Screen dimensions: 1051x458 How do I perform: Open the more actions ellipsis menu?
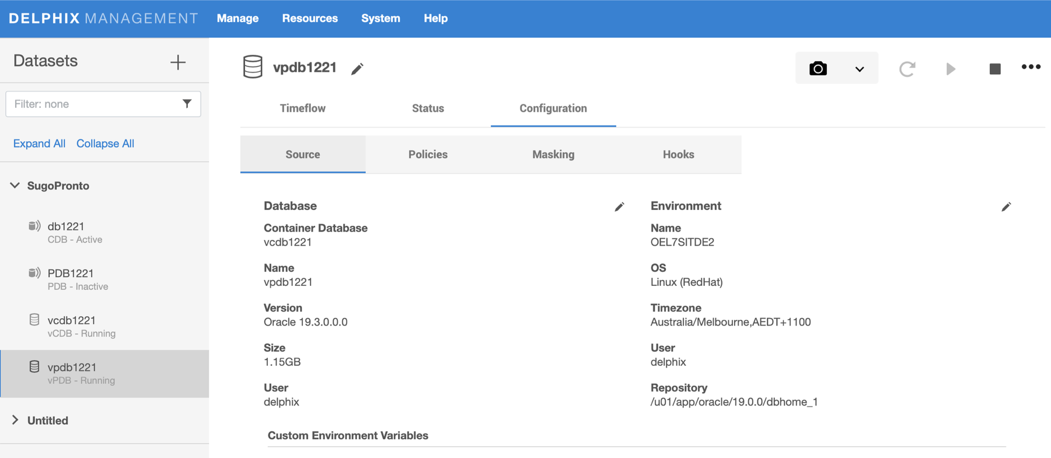pos(1031,67)
